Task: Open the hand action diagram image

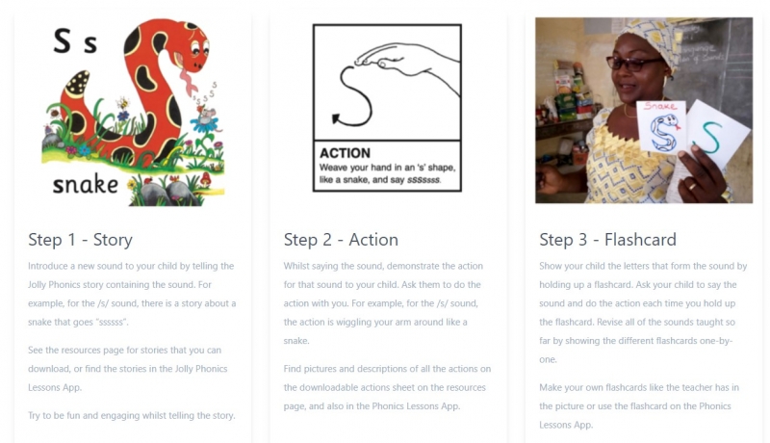Action: point(387,108)
